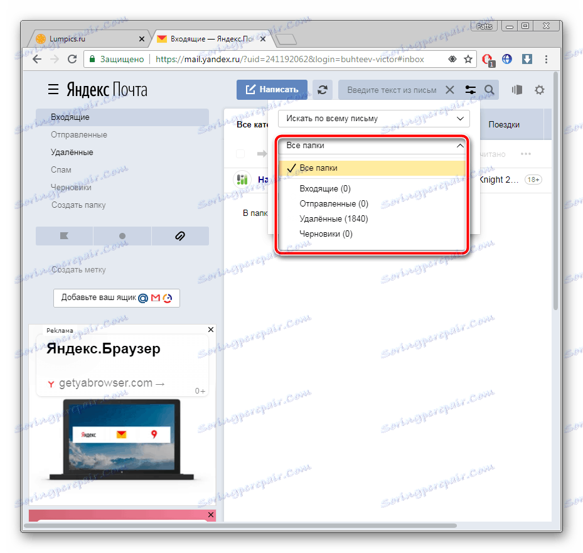The image size is (583, 553).
Task: Click the magnifier search icon
Action: click(489, 90)
